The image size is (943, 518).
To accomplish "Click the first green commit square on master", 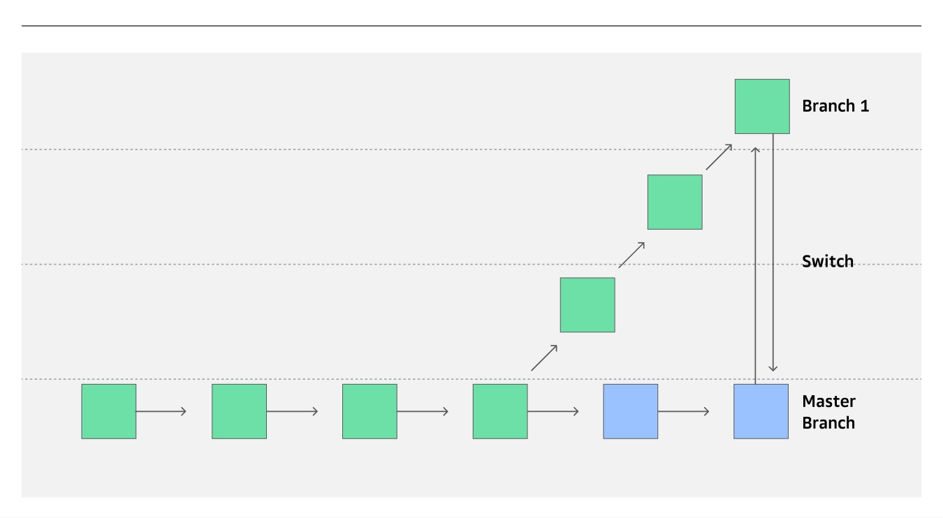I will [109, 411].
